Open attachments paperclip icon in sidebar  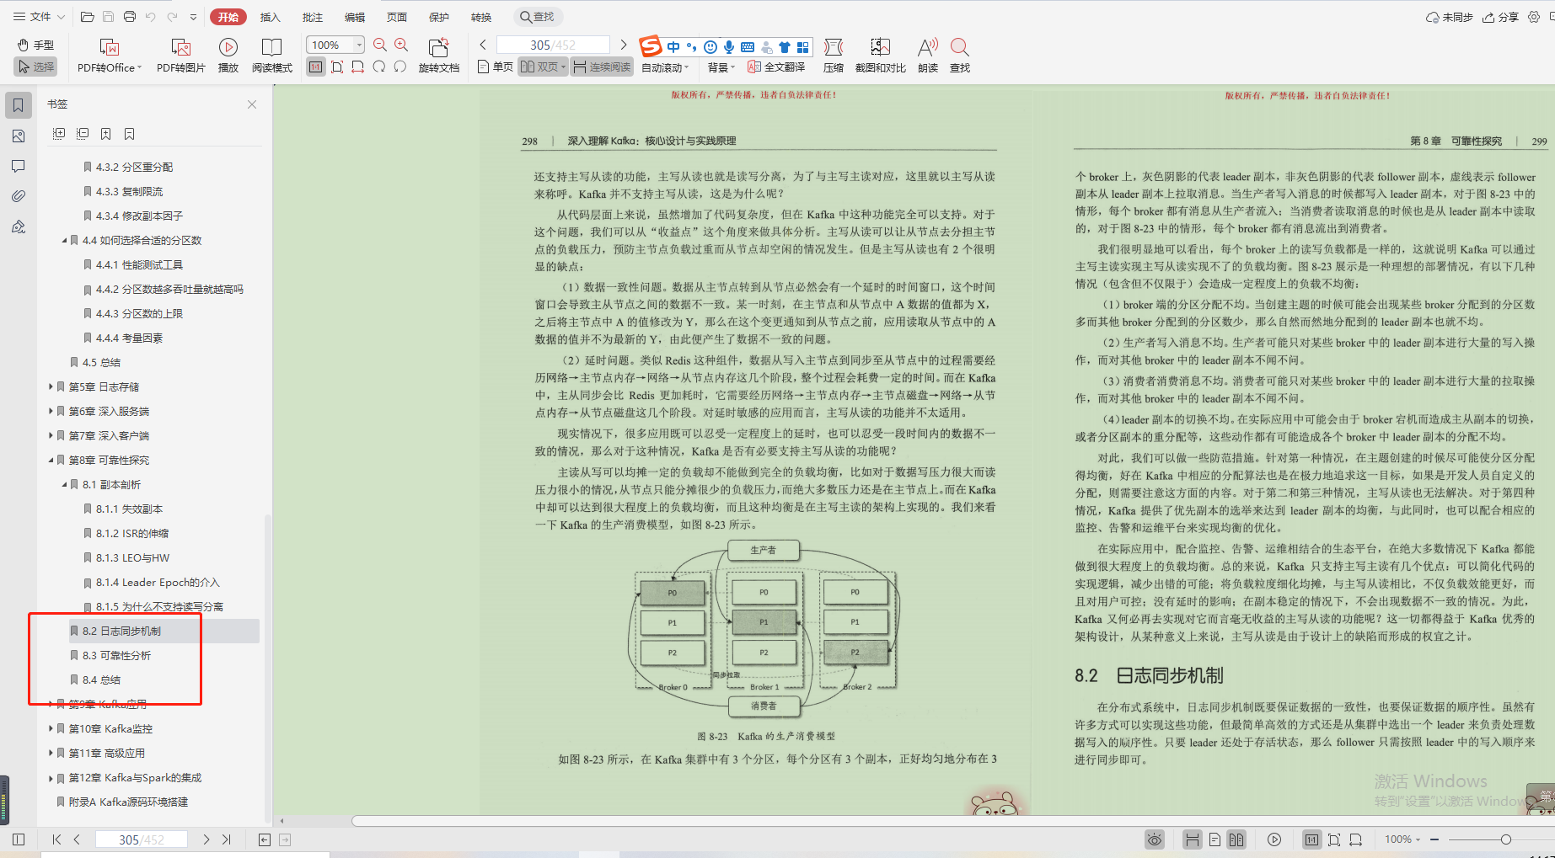tap(19, 196)
